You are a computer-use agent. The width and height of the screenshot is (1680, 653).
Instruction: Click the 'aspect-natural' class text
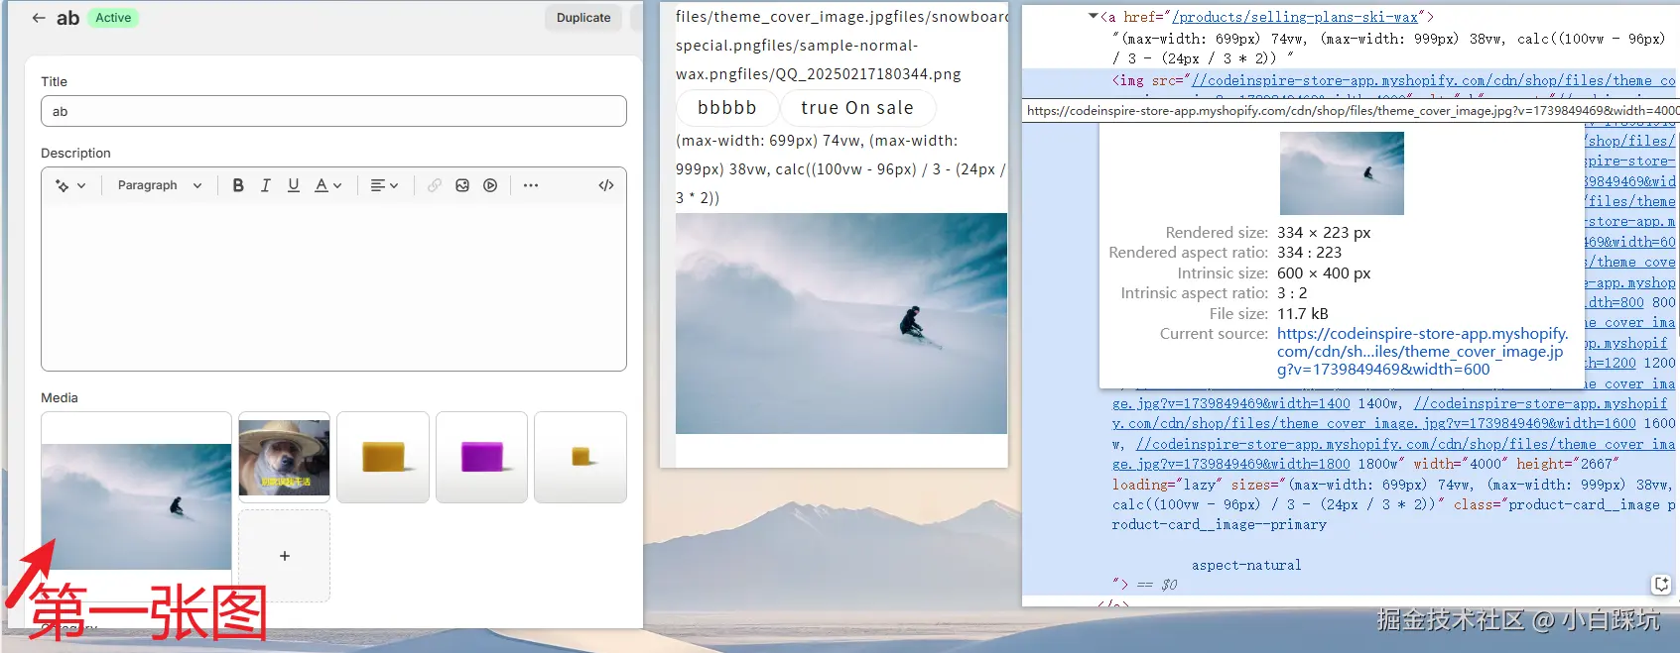pos(1246,566)
